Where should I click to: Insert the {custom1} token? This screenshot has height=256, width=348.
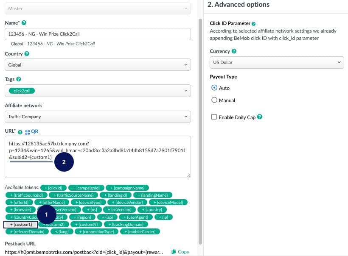tap(20, 224)
